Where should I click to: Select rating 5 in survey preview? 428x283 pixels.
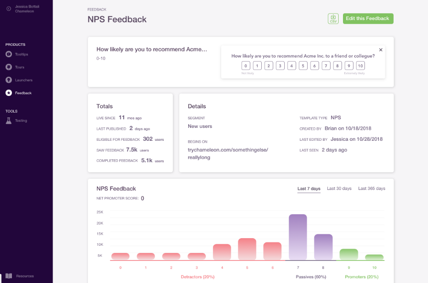303,66
